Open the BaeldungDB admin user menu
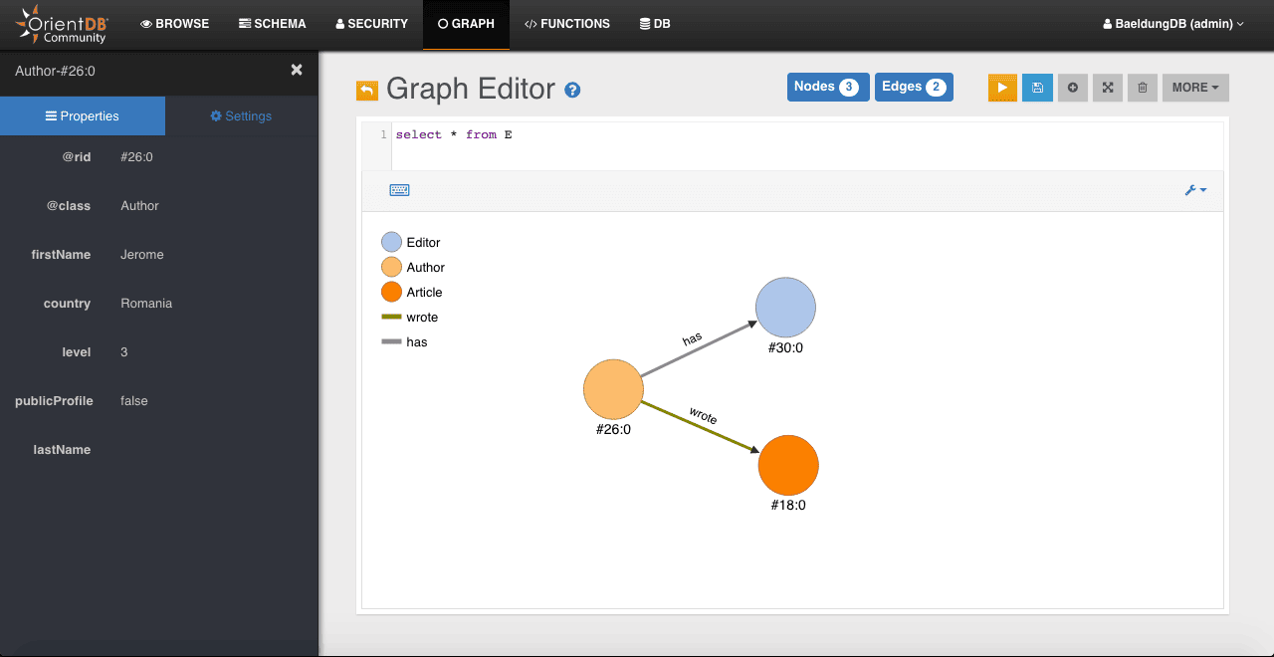 (1172, 23)
